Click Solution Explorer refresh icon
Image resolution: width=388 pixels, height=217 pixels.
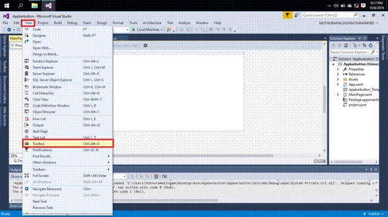[x=371, y=45]
